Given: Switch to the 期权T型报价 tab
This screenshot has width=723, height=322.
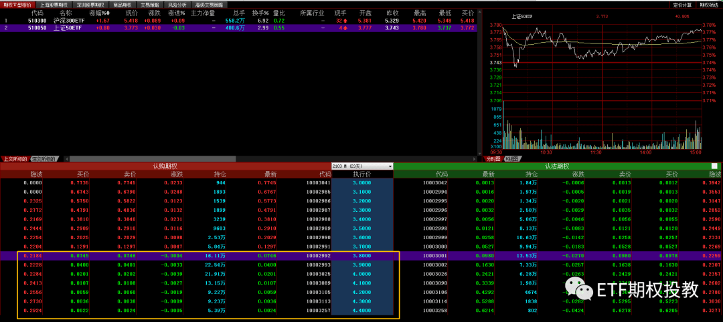Looking at the screenshot, I should [x=17, y=5].
